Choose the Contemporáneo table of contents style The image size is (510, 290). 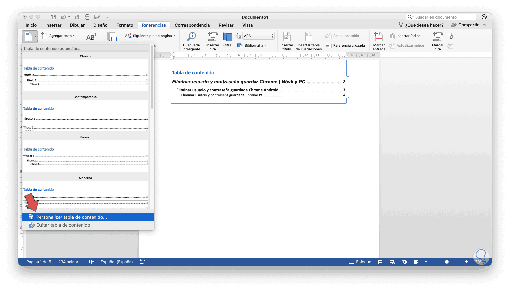point(85,115)
